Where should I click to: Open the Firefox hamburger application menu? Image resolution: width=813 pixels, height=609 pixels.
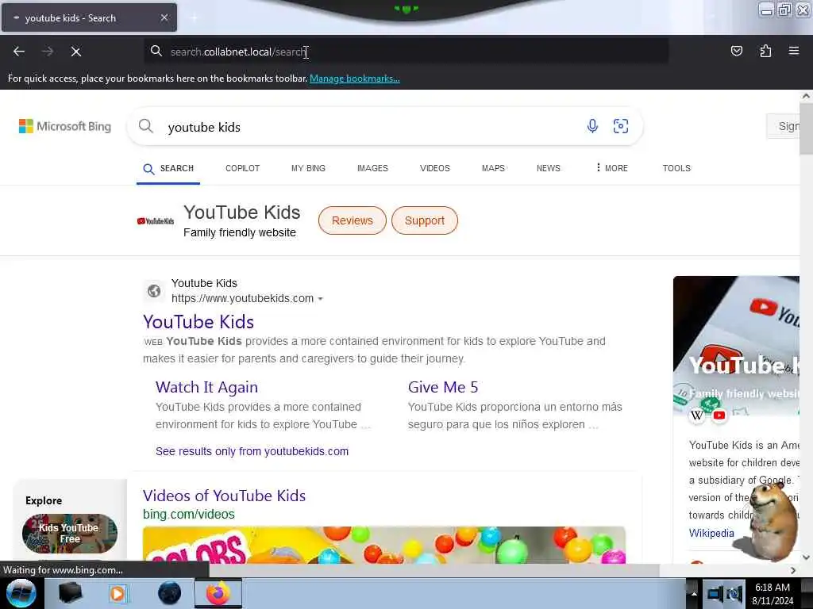pos(794,51)
